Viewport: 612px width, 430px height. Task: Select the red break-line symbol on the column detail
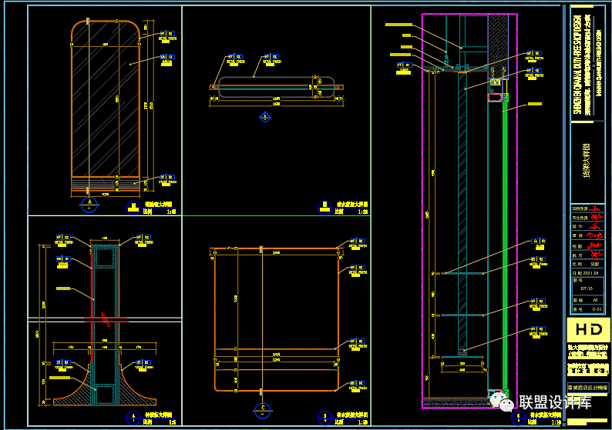coord(104,318)
